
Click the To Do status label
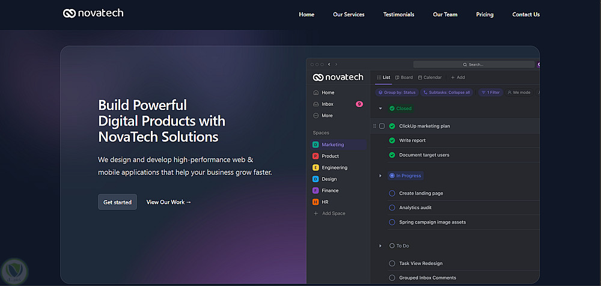(399, 246)
